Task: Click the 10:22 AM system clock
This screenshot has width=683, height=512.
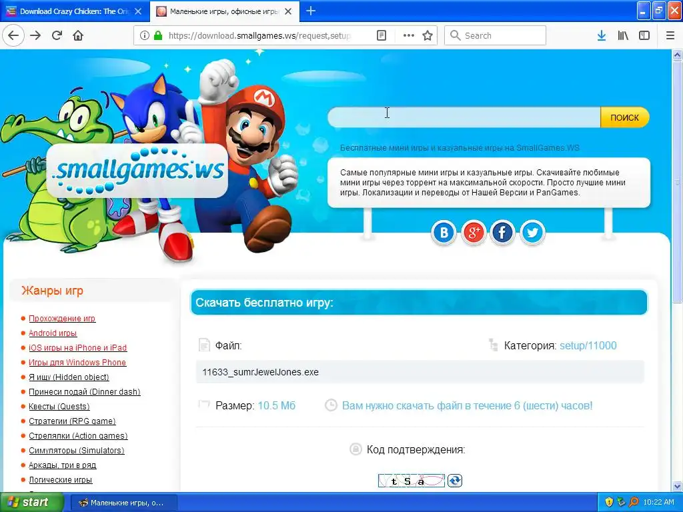Action: coord(658,502)
